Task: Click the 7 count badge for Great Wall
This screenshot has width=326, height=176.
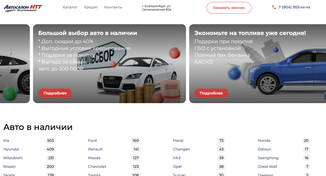Action: [307, 167]
